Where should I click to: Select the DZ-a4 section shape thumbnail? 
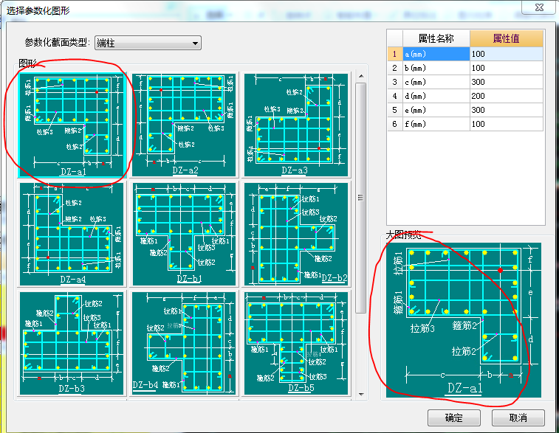[72, 234]
